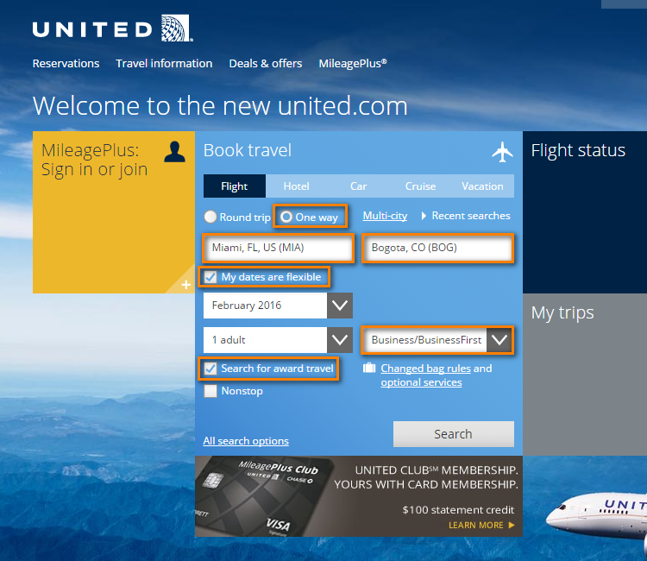This screenshot has width=647, height=561.
Task: Click the Bogota destination input field
Action: (x=437, y=248)
